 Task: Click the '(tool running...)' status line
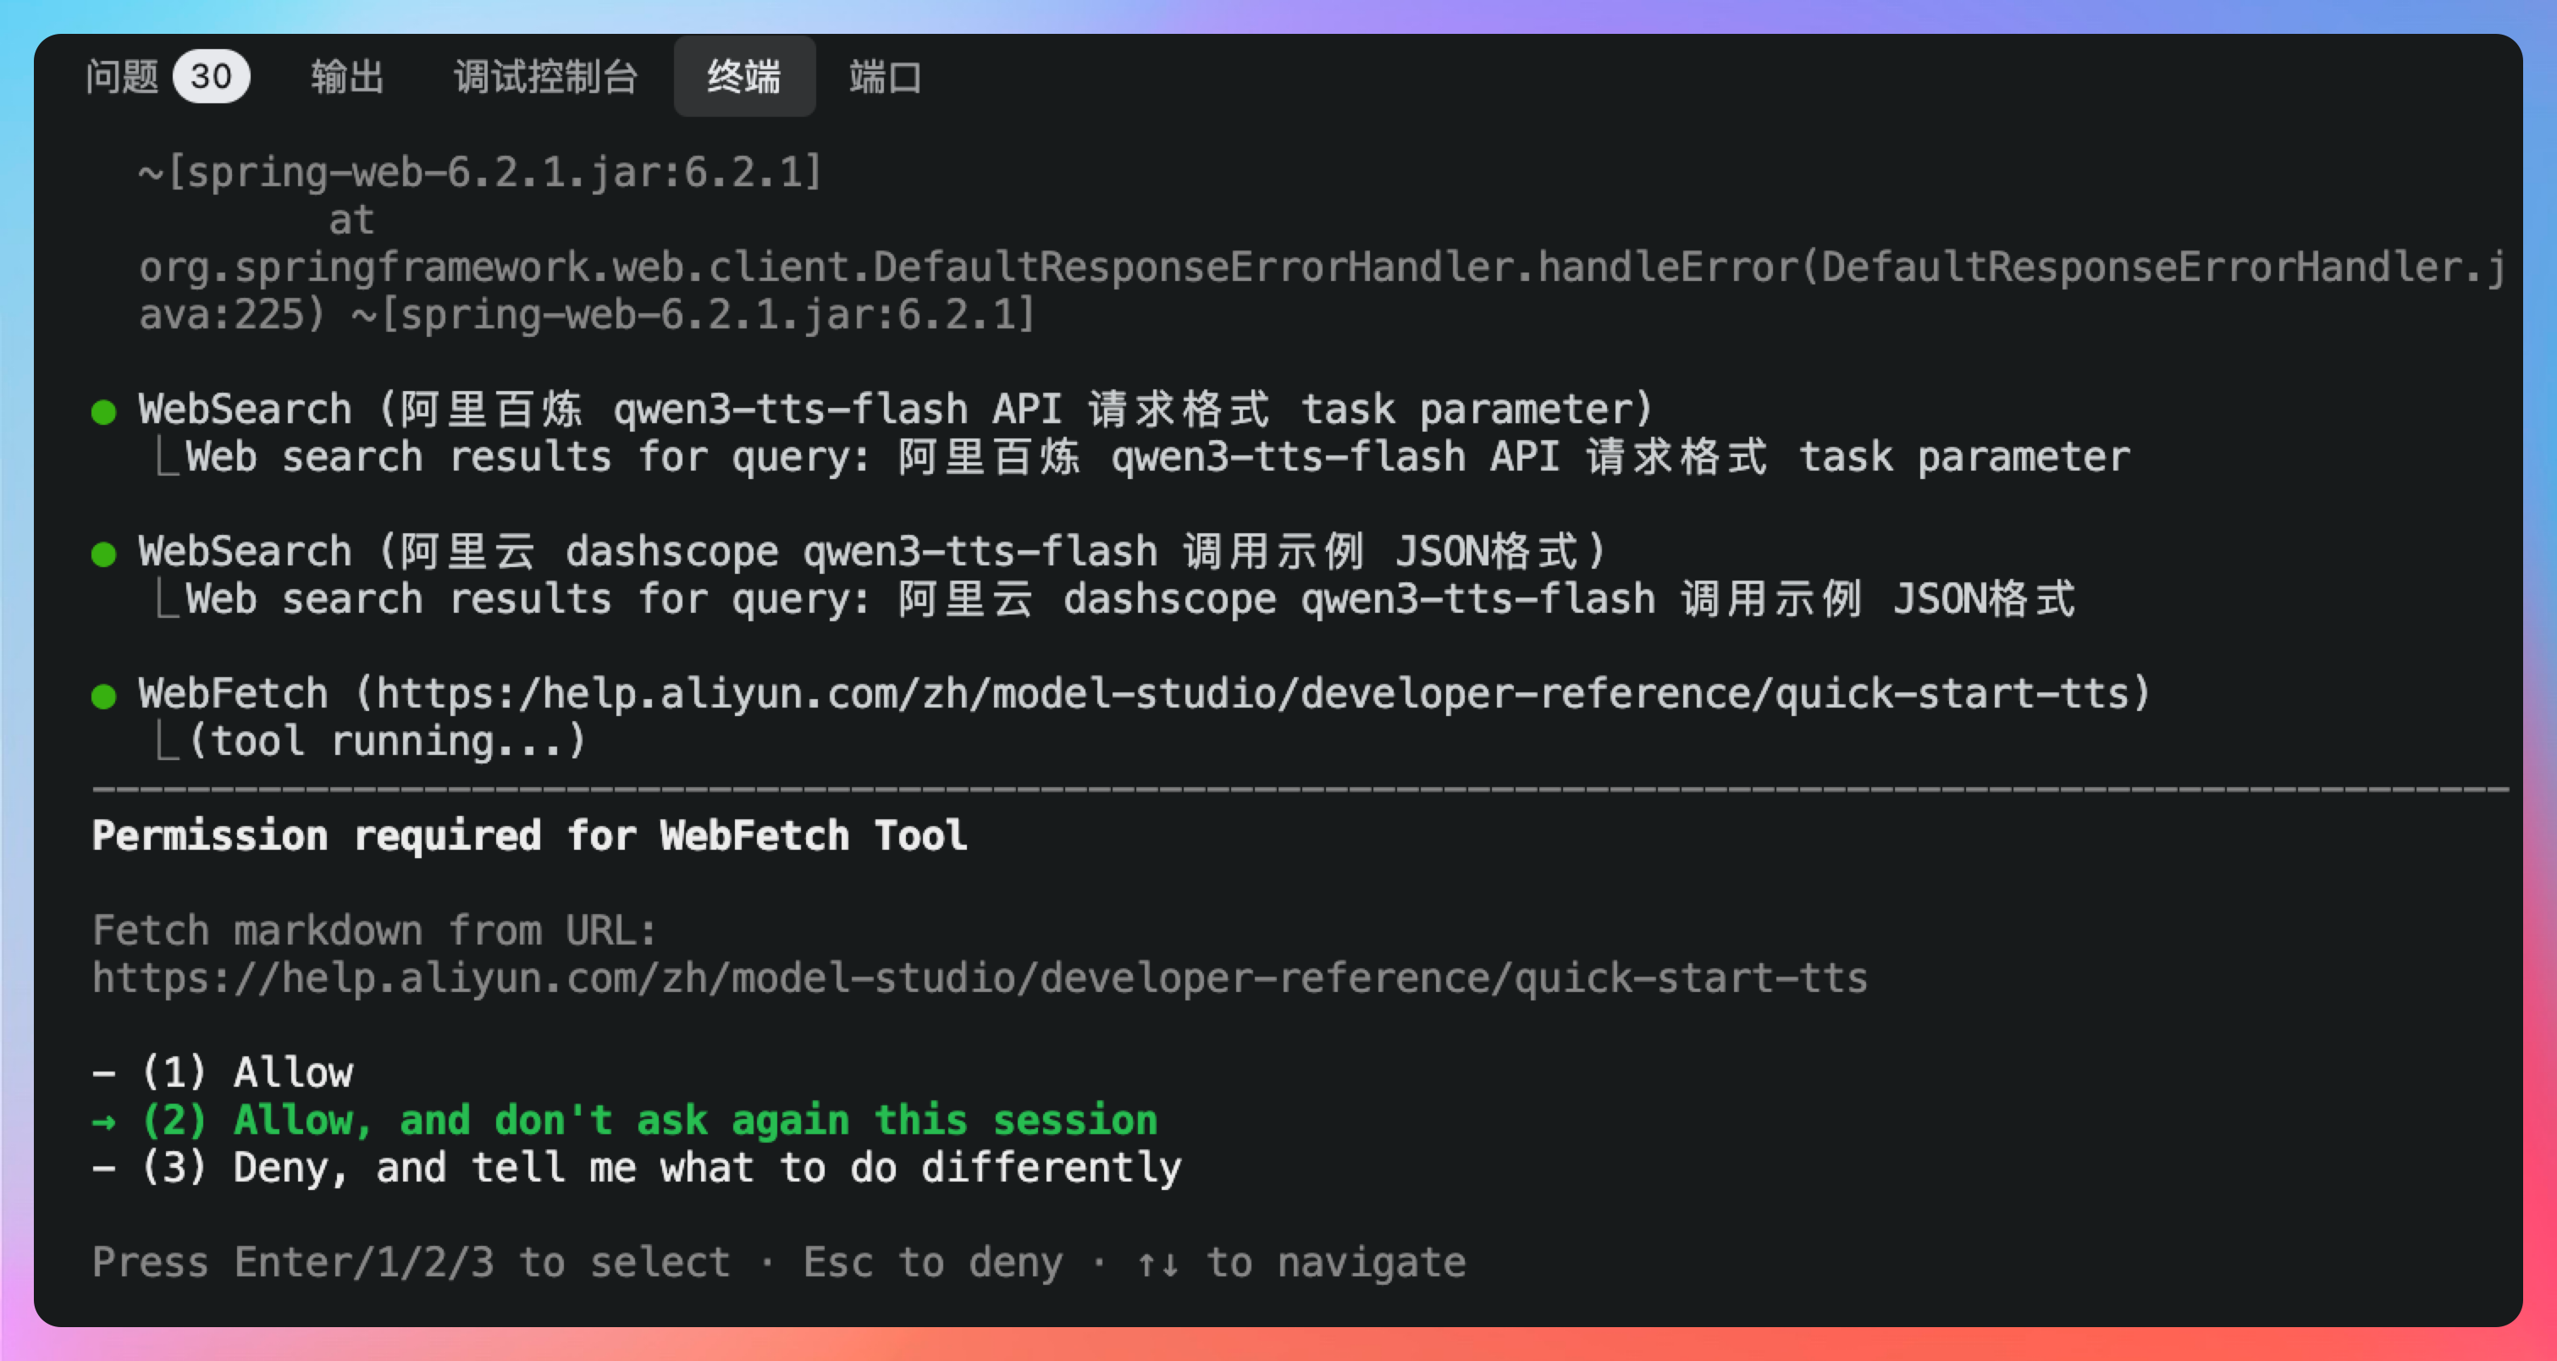(x=387, y=741)
